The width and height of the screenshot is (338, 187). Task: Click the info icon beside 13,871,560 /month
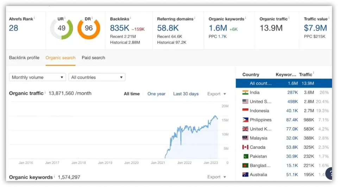point(45,93)
